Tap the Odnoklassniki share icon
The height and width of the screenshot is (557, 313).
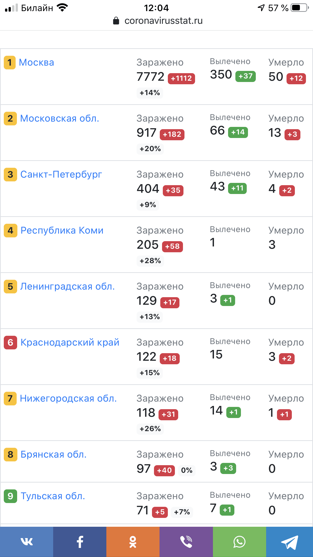pos(133,542)
